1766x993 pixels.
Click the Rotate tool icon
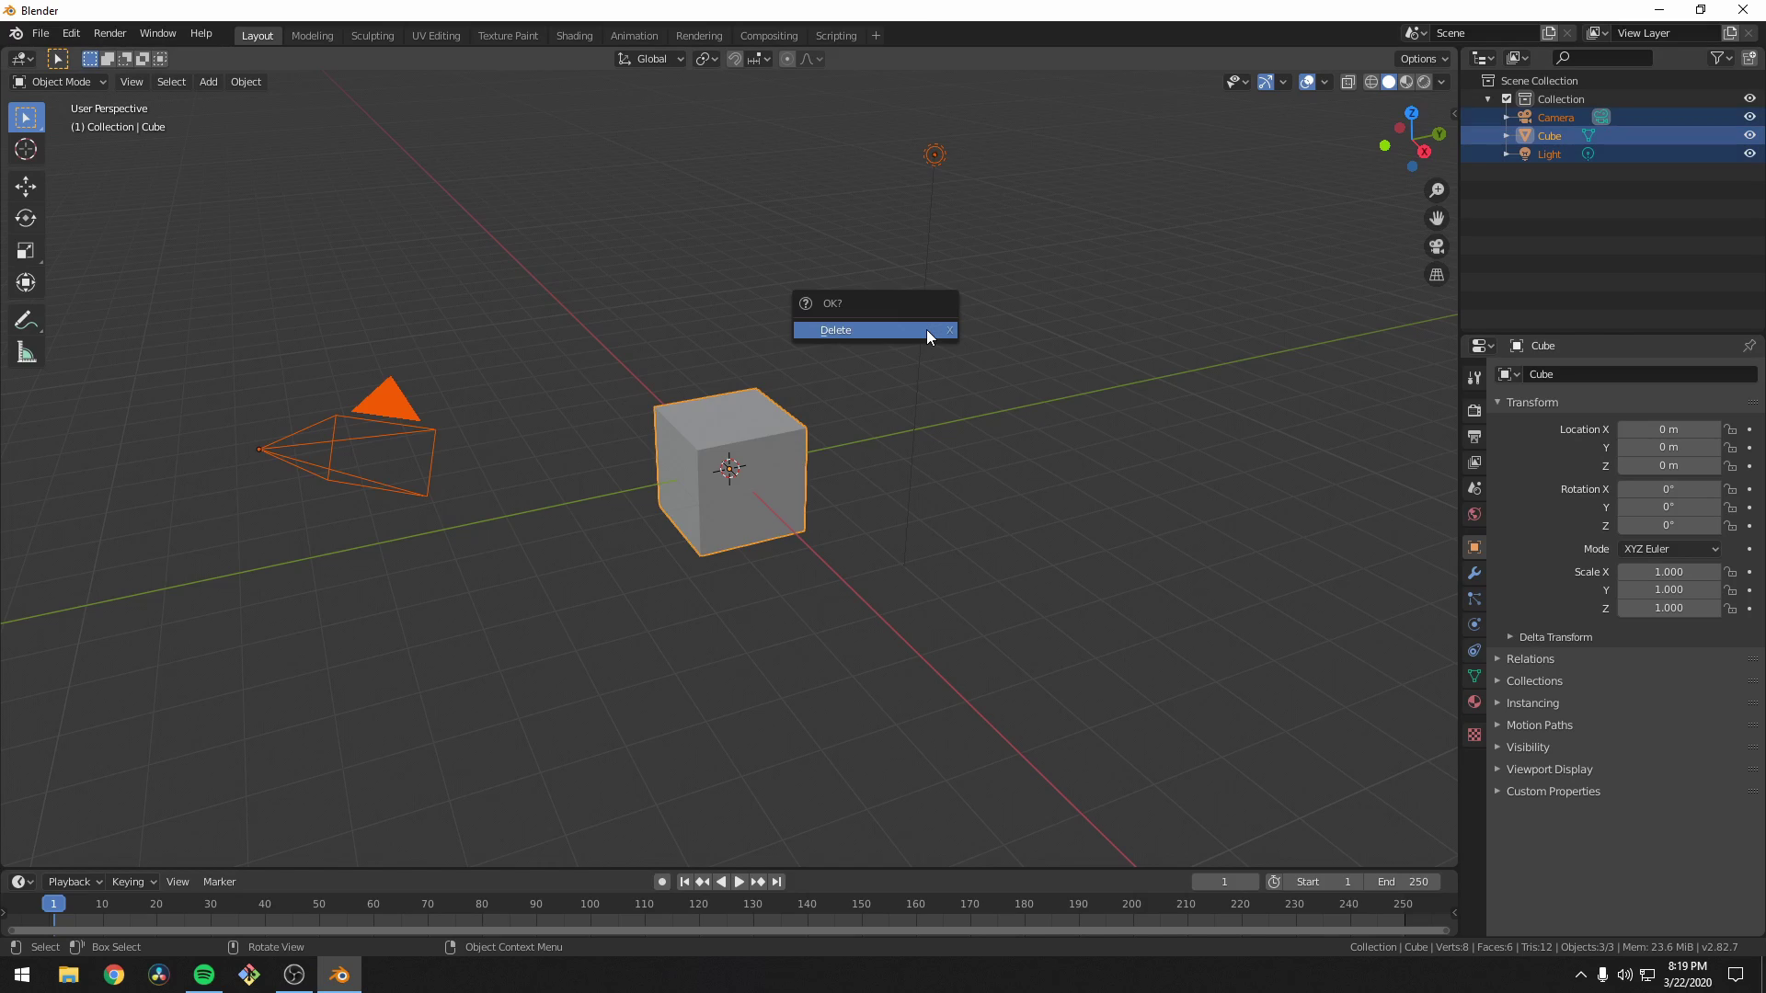tap(26, 217)
